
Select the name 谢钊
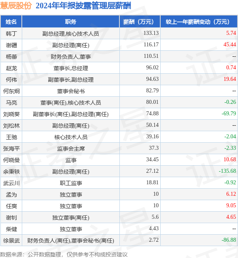tap(12, 218)
